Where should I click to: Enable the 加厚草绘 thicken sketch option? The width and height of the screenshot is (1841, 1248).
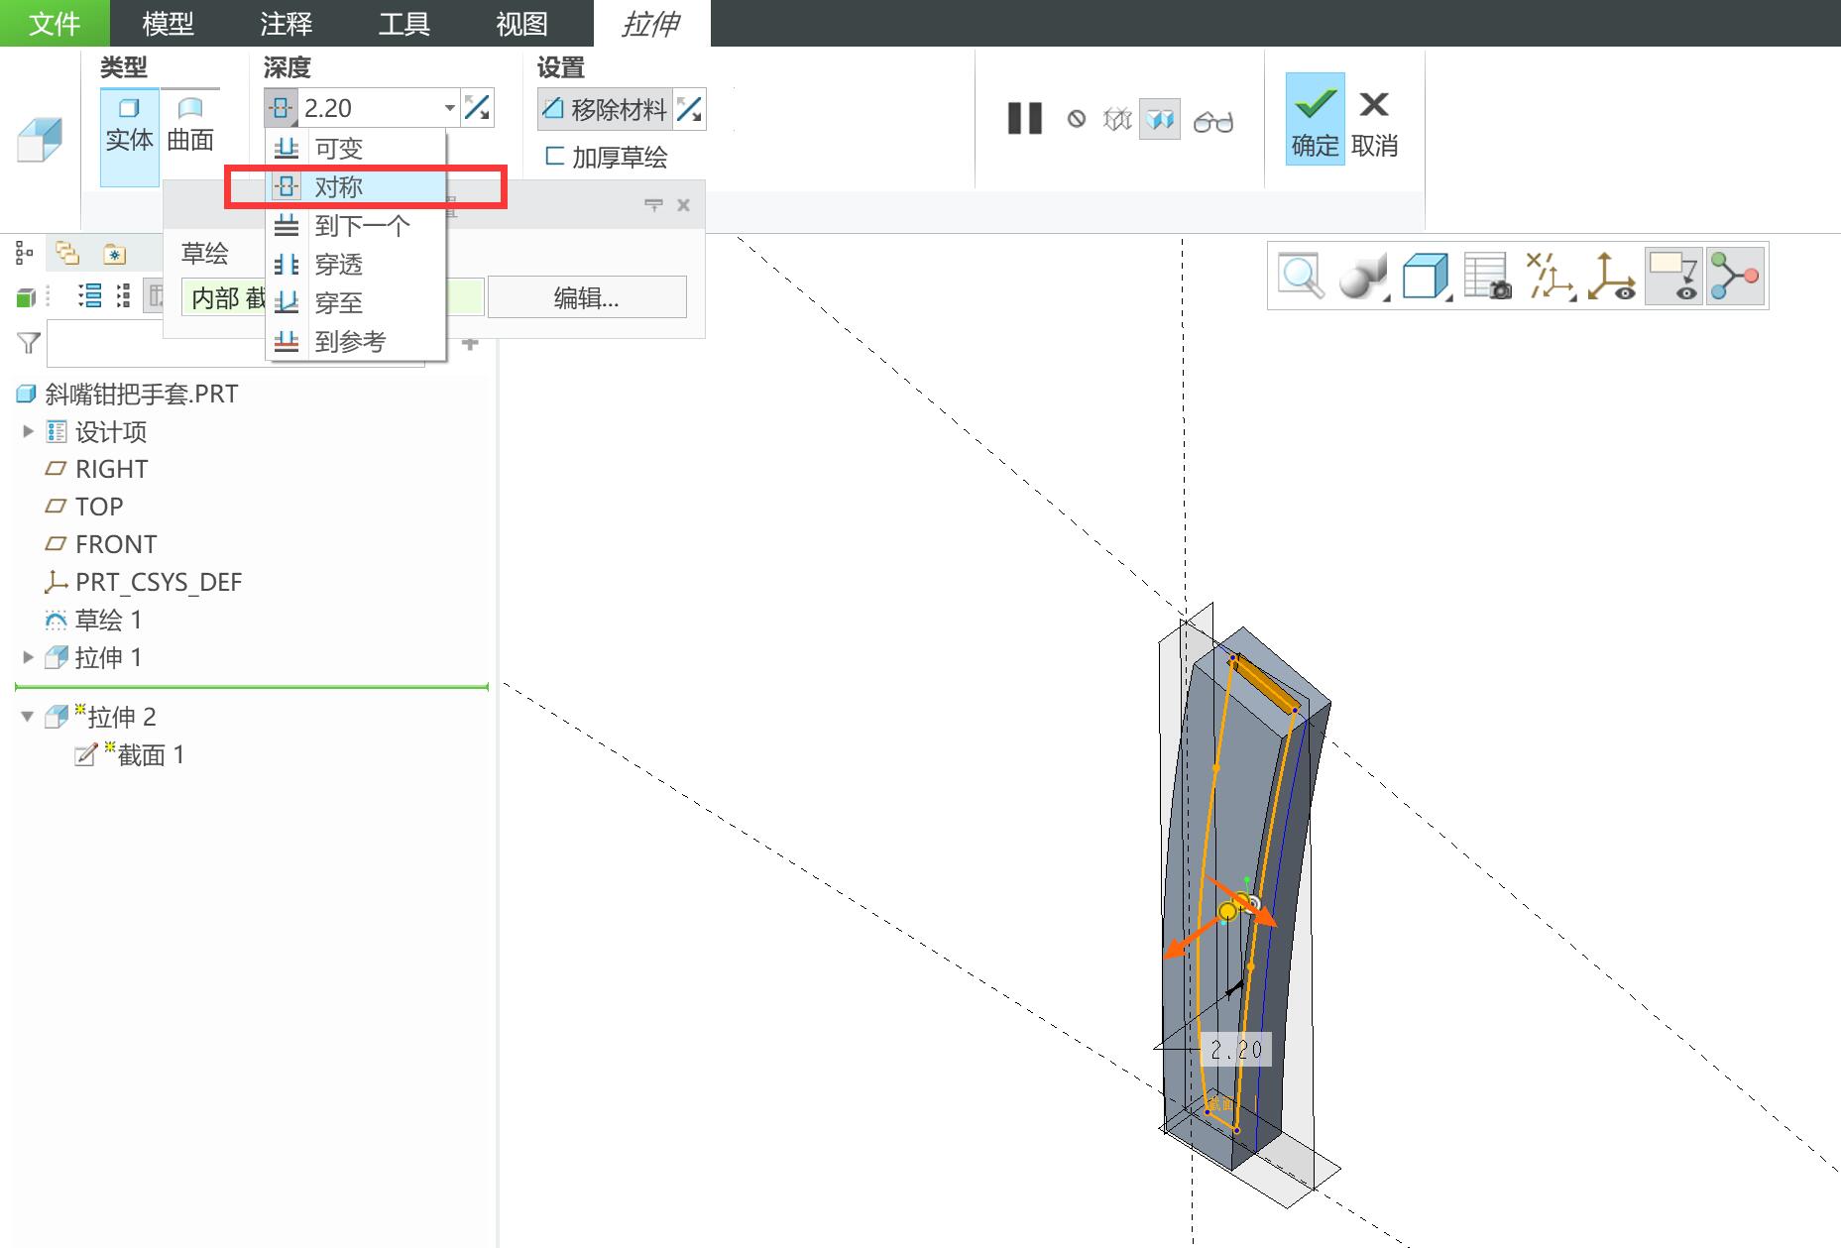click(x=607, y=157)
